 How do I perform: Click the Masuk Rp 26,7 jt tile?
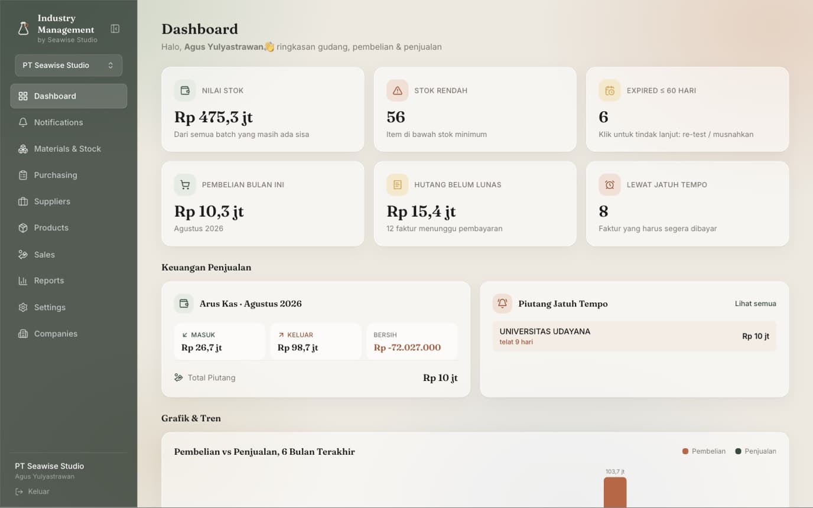[220, 341]
